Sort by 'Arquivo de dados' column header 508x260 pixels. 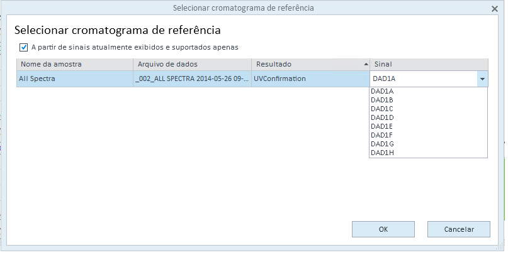click(x=193, y=64)
